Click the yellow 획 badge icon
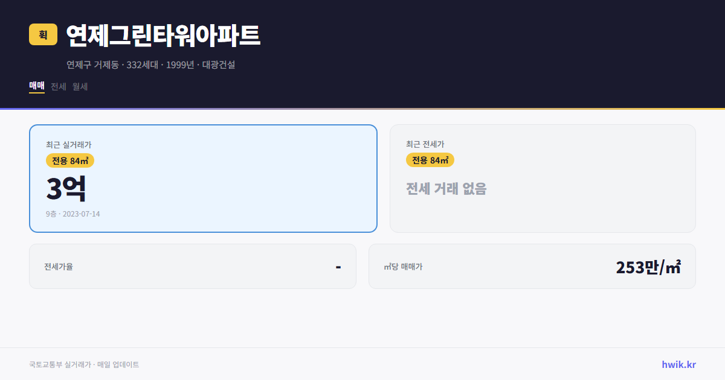The height and width of the screenshot is (380, 725). click(x=40, y=35)
